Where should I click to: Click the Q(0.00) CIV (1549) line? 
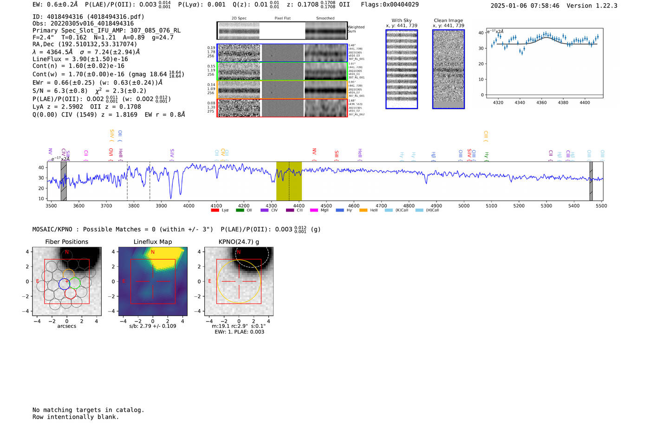(x=109, y=115)
